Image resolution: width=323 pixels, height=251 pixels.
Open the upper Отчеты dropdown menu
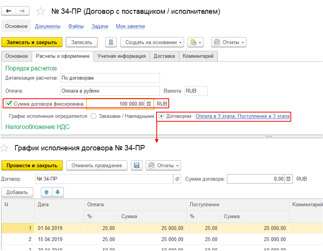click(x=229, y=42)
